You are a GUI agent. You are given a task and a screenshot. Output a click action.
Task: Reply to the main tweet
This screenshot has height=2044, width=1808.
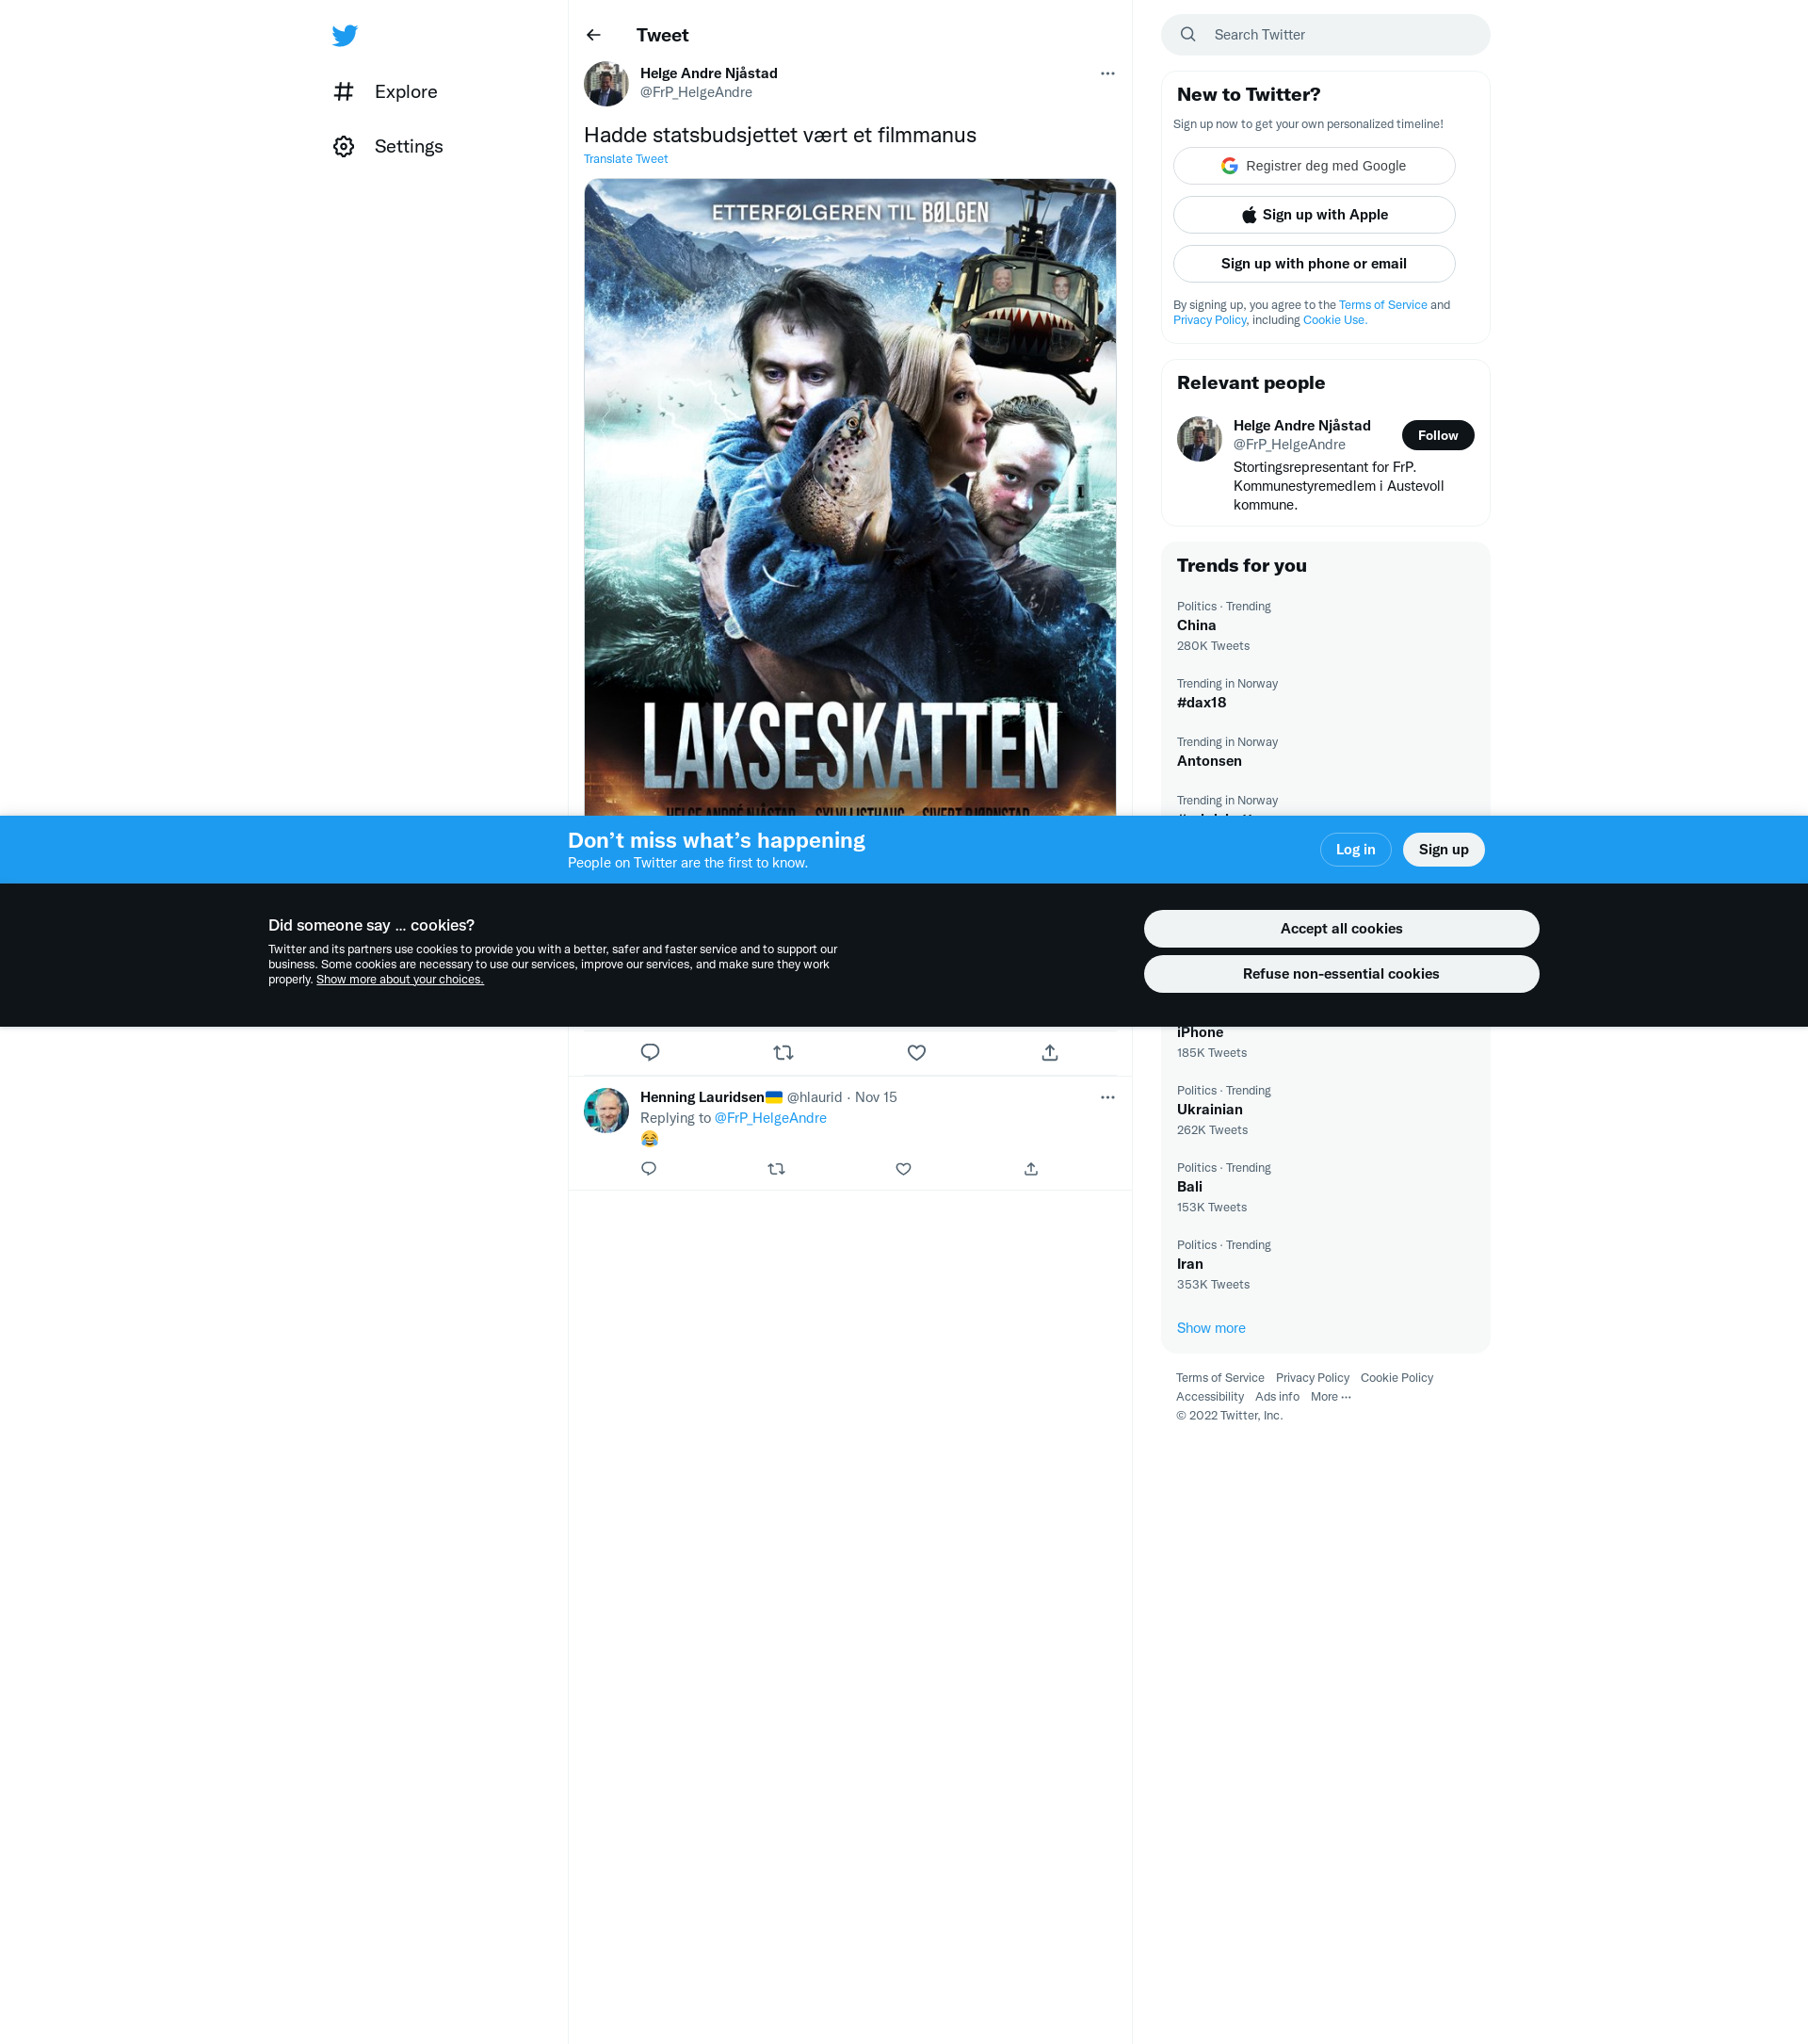650,1053
